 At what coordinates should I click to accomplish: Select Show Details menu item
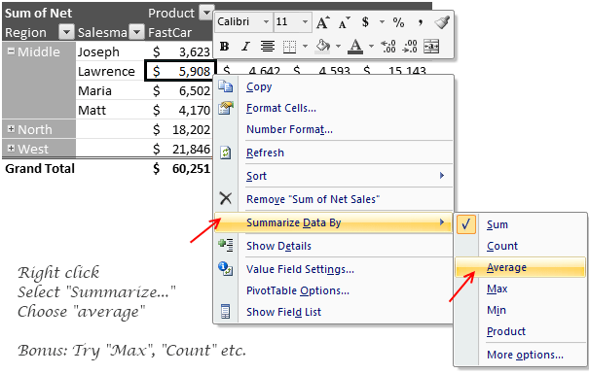point(334,246)
